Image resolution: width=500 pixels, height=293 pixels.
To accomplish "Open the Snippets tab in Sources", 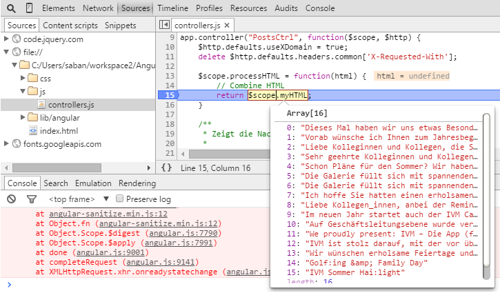I will (120, 26).
